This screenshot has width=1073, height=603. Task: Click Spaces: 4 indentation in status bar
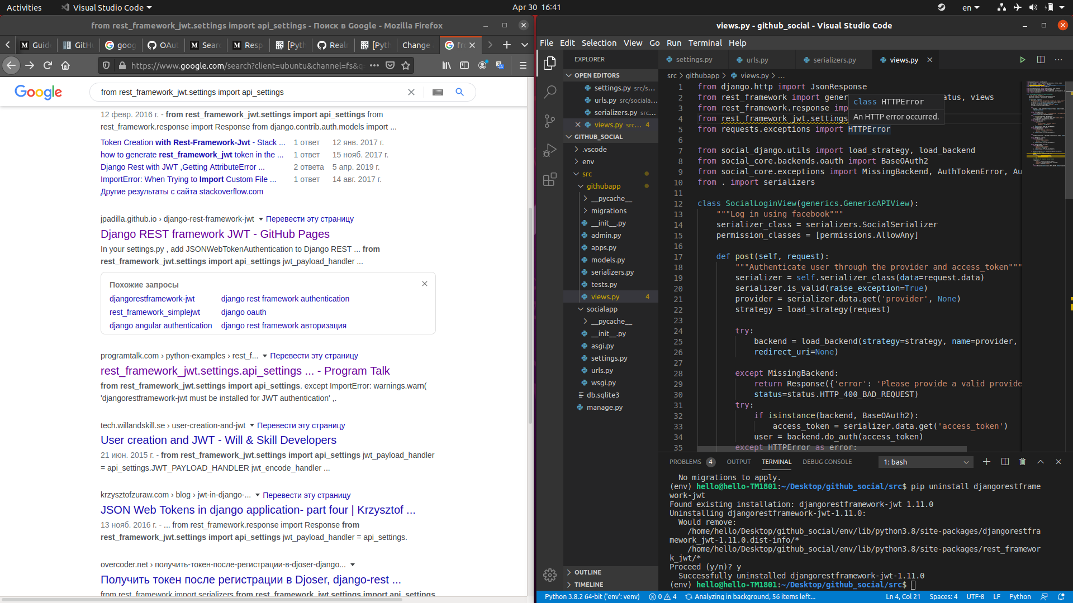[x=943, y=596]
